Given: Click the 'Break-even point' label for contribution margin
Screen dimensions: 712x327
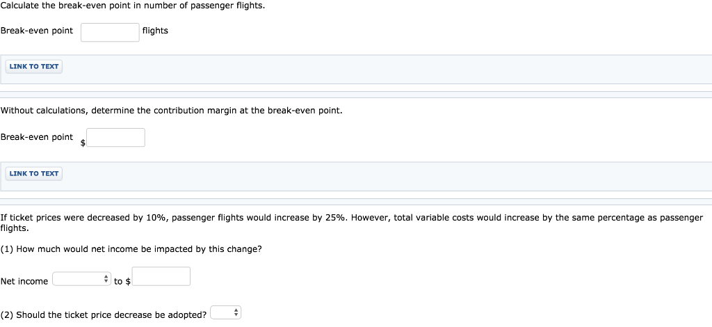Looking at the screenshot, I should pos(37,137).
